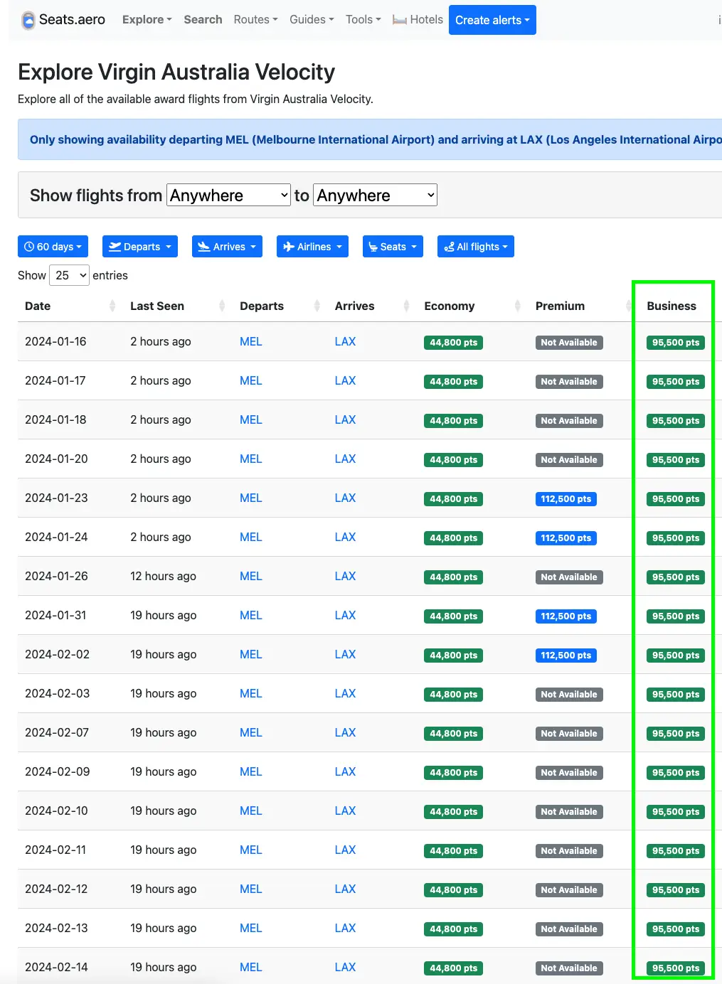Open the Create alerts dropdown
This screenshot has height=984, width=722.
coord(492,20)
